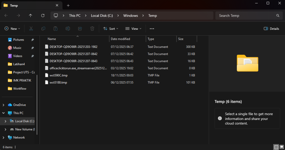Expand the OneDrive tree node

(3, 105)
